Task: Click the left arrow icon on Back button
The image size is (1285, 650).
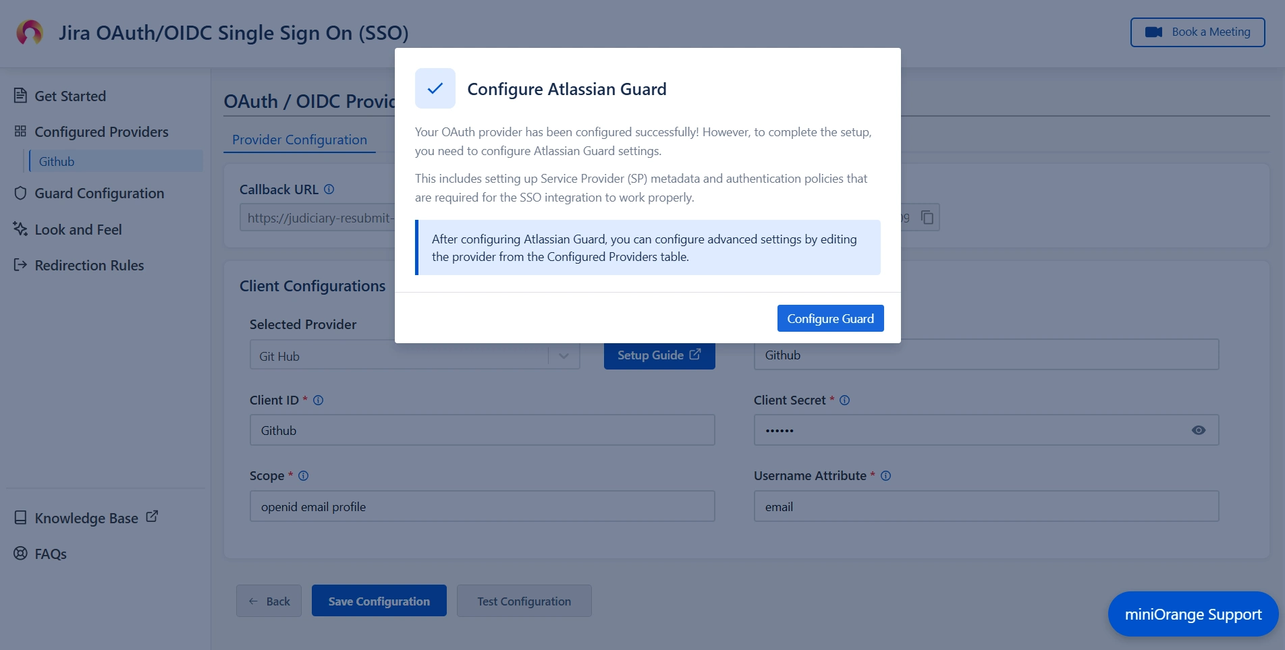Action: [253, 601]
